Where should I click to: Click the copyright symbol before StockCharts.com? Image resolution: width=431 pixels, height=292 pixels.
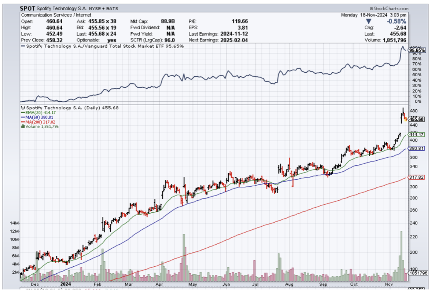click(x=371, y=8)
